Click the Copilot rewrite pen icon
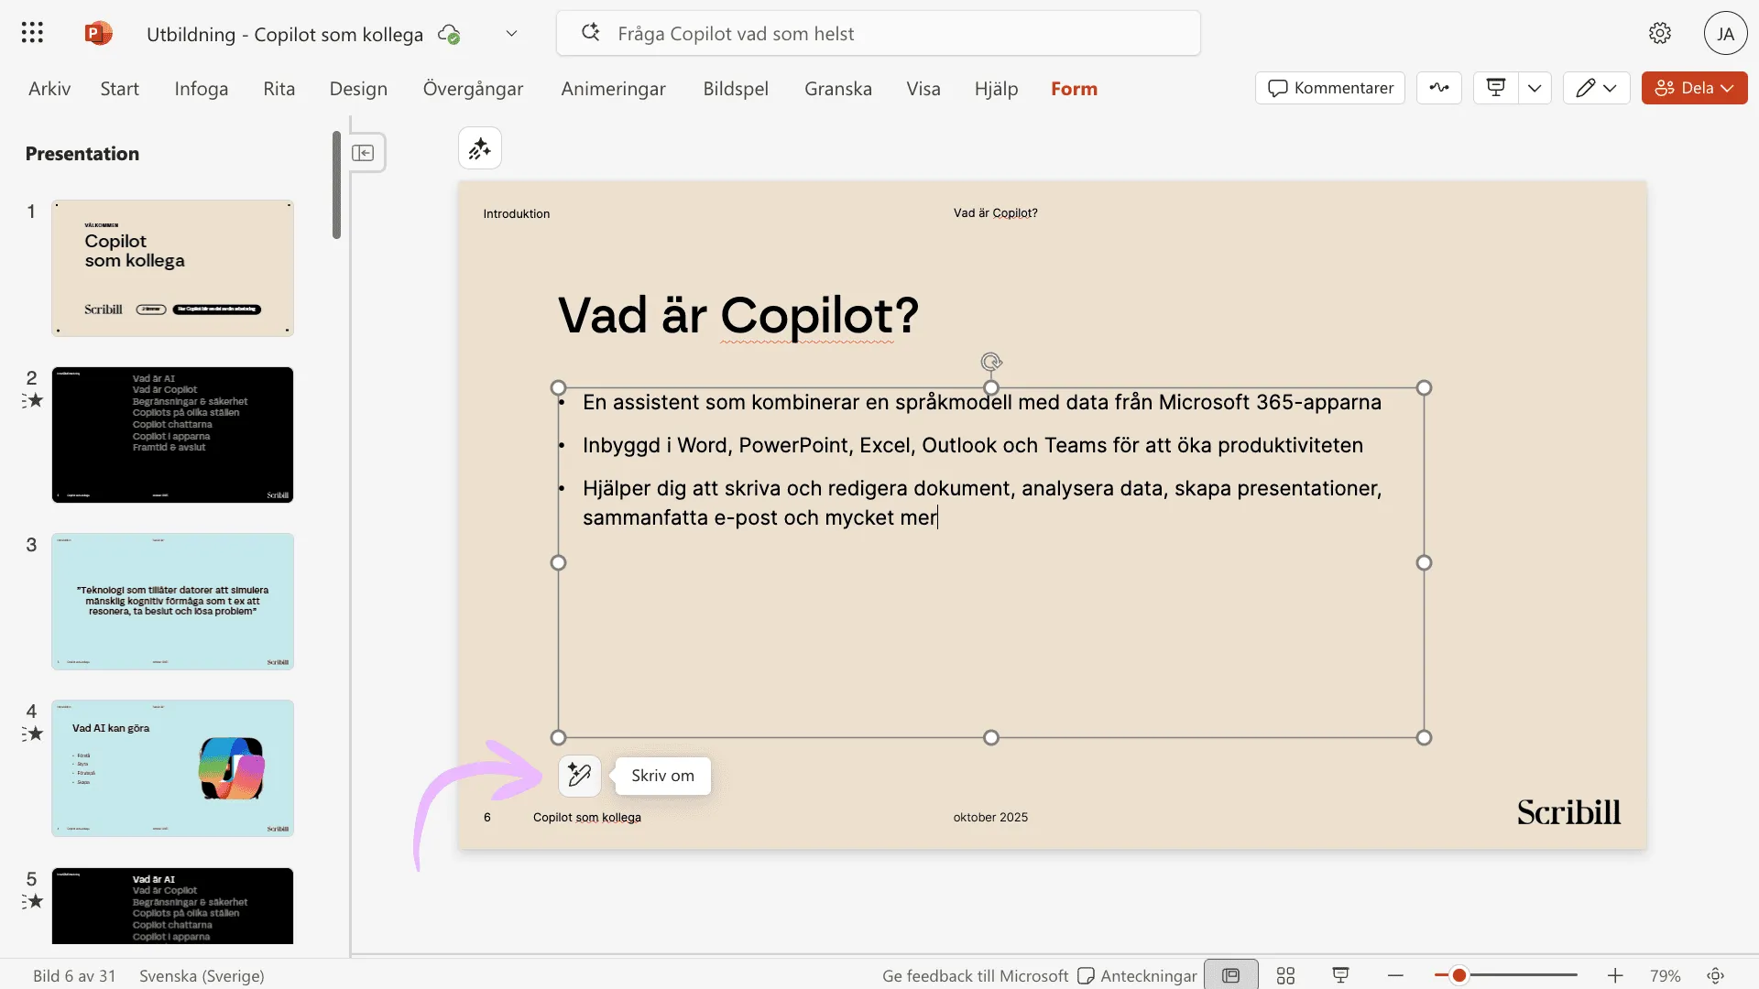 (579, 776)
